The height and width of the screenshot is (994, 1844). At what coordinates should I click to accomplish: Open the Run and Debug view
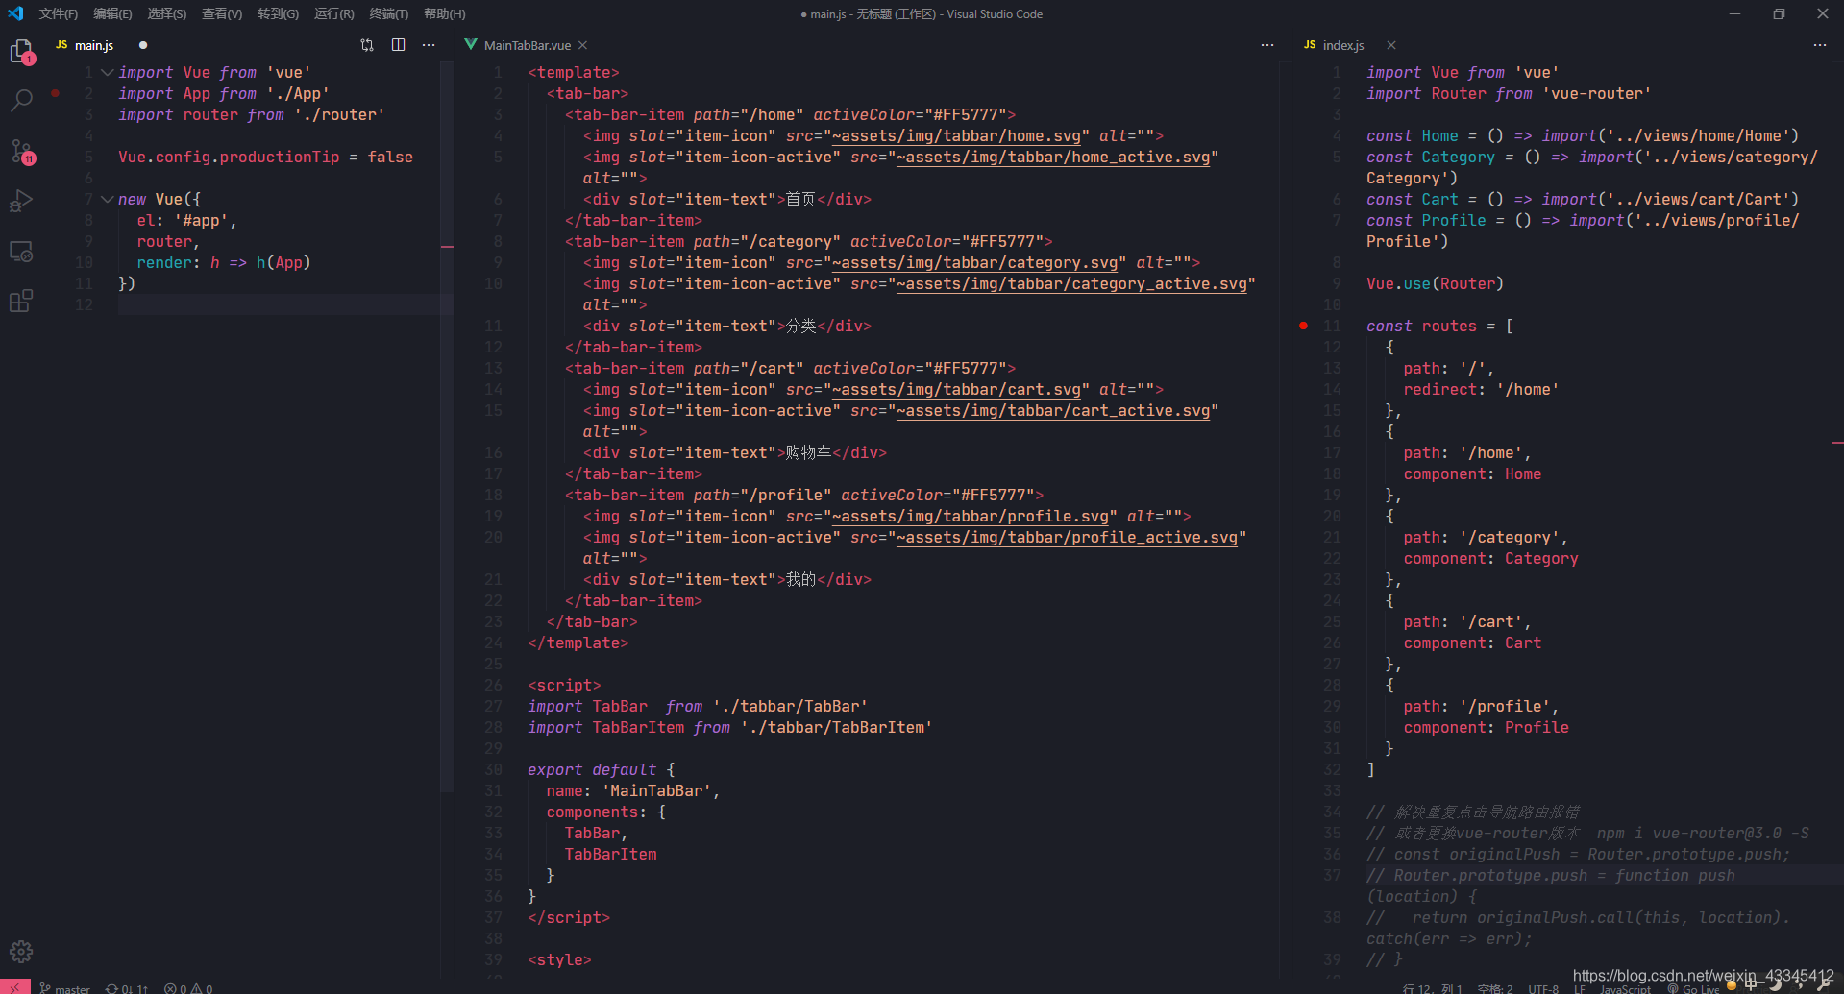(21, 201)
